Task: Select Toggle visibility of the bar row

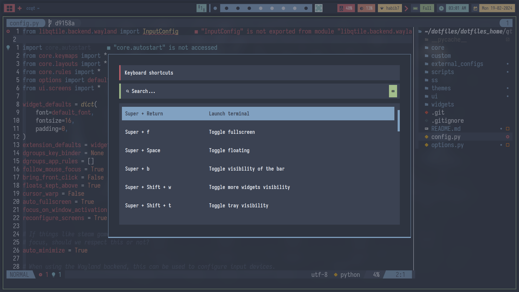Action: (x=258, y=169)
